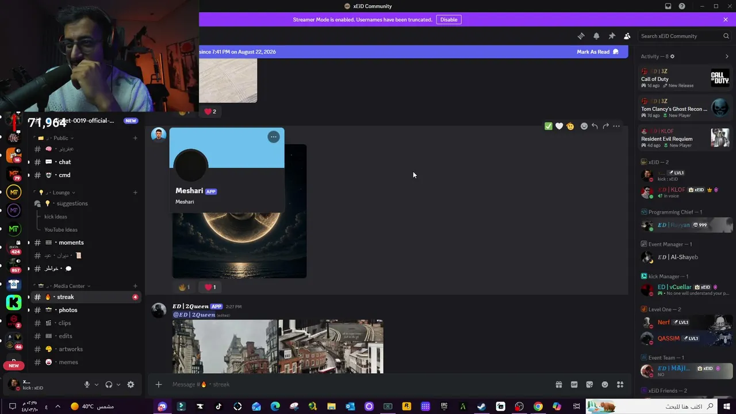
Task: Create channel in Media Center category
Action: [135, 286]
